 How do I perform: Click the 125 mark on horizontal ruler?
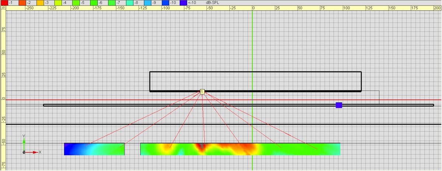[370, 8]
